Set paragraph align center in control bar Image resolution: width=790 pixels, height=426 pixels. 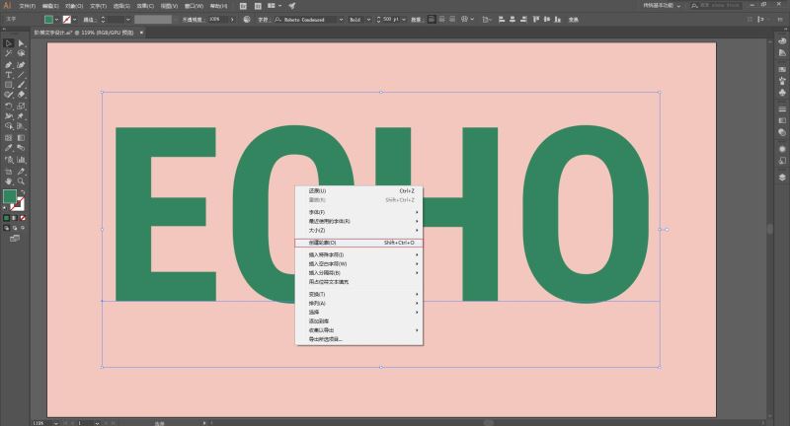tap(441, 19)
